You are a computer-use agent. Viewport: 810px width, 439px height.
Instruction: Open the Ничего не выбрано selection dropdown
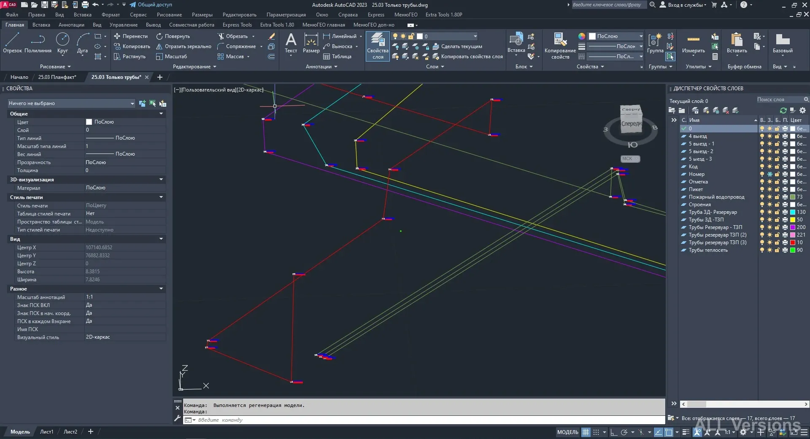[71, 103]
